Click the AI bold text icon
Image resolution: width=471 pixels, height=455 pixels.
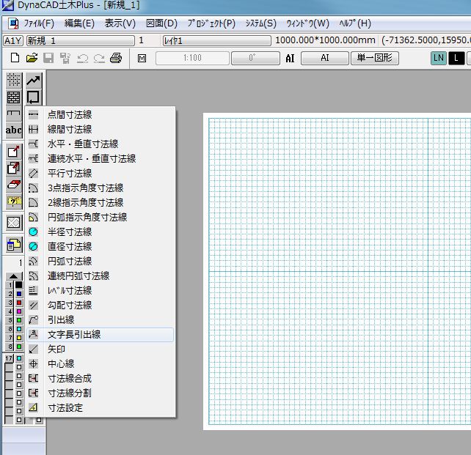coord(290,58)
